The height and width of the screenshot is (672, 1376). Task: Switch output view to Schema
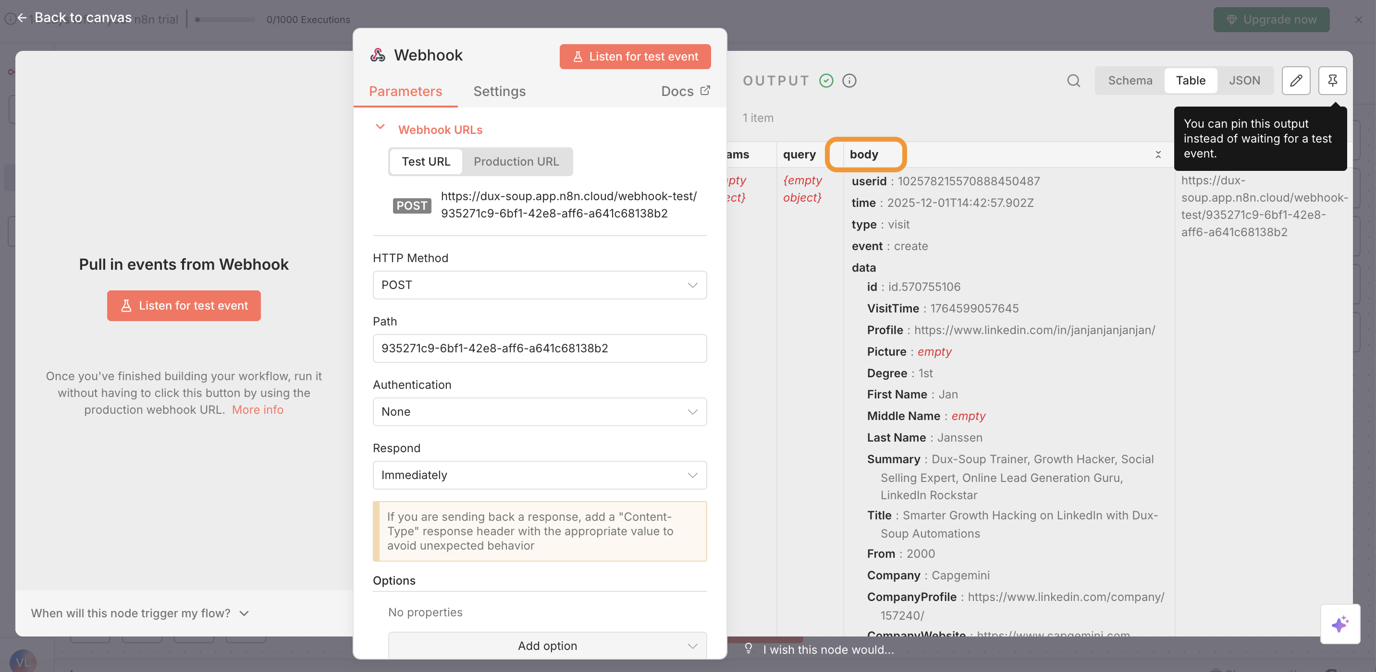click(1130, 81)
